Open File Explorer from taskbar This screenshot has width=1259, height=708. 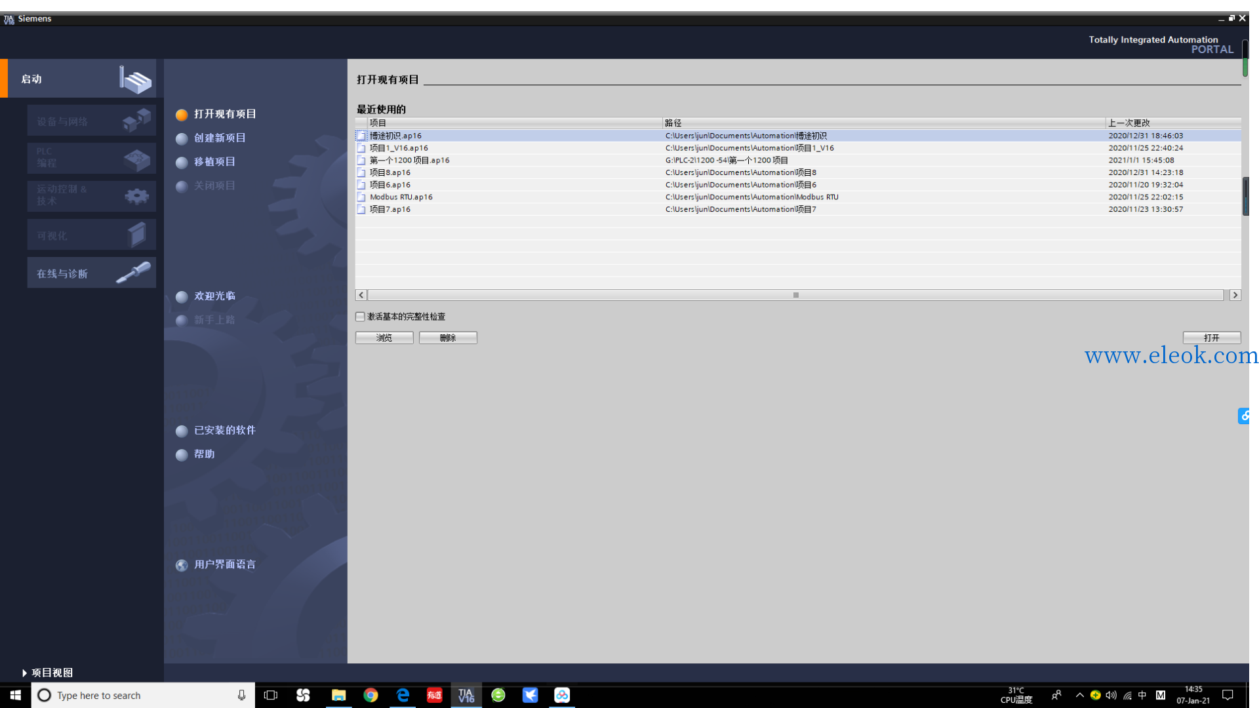[x=338, y=695]
